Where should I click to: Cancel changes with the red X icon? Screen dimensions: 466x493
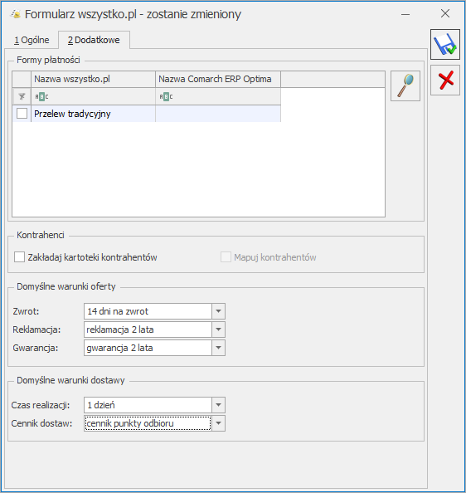444,80
